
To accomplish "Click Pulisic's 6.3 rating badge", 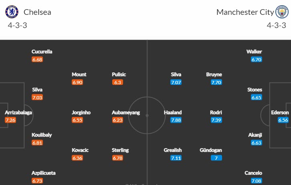I will [118, 82].
